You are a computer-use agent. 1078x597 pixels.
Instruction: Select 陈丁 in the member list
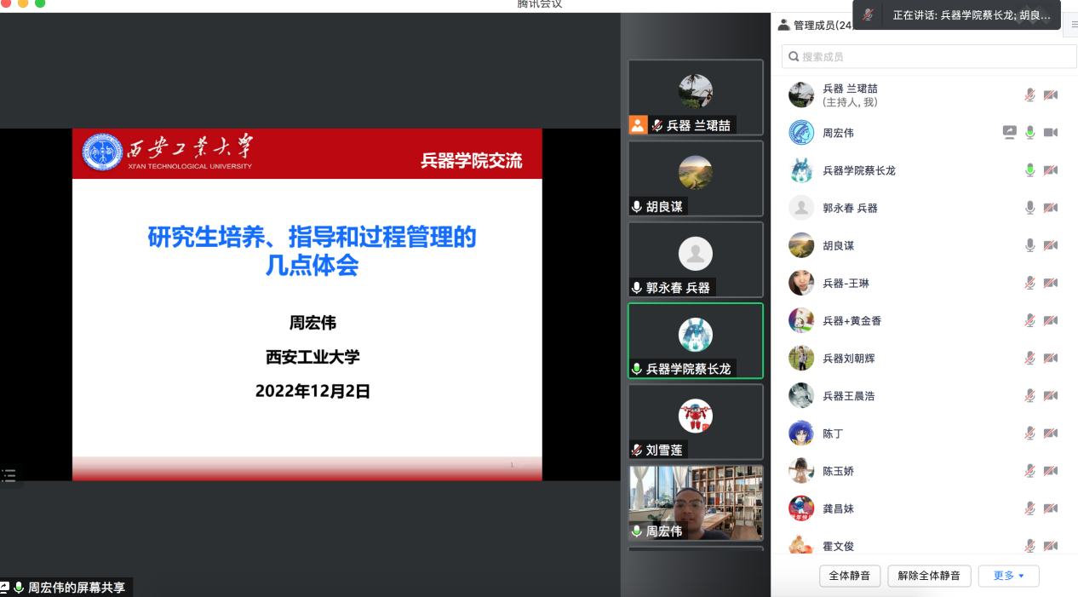(x=833, y=433)
